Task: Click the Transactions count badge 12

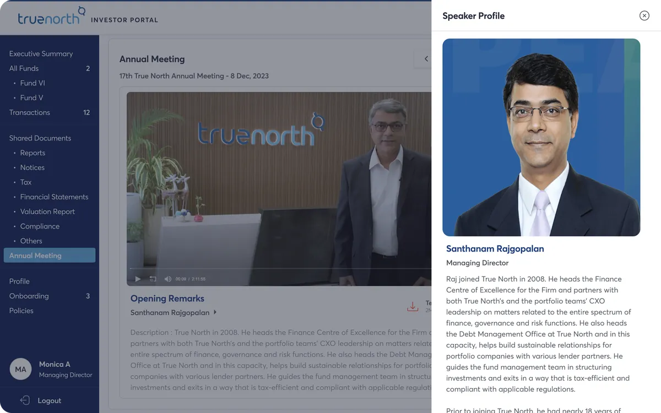Action: click(x=86, y=112)
